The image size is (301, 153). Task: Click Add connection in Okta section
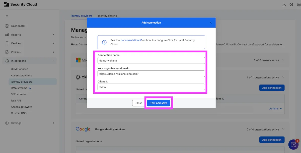tap(272, 88)
